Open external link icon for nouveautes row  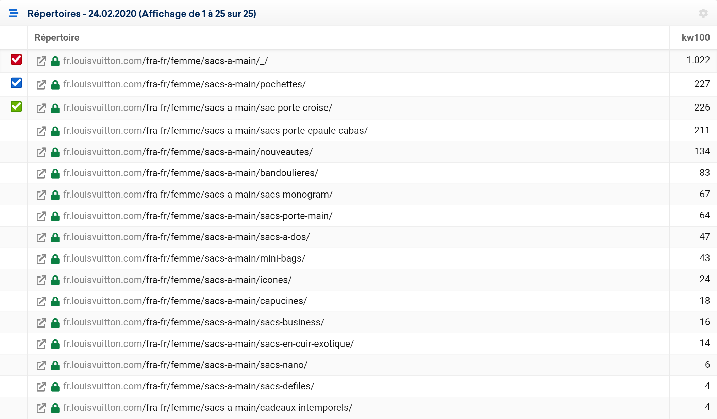point(41,152)
